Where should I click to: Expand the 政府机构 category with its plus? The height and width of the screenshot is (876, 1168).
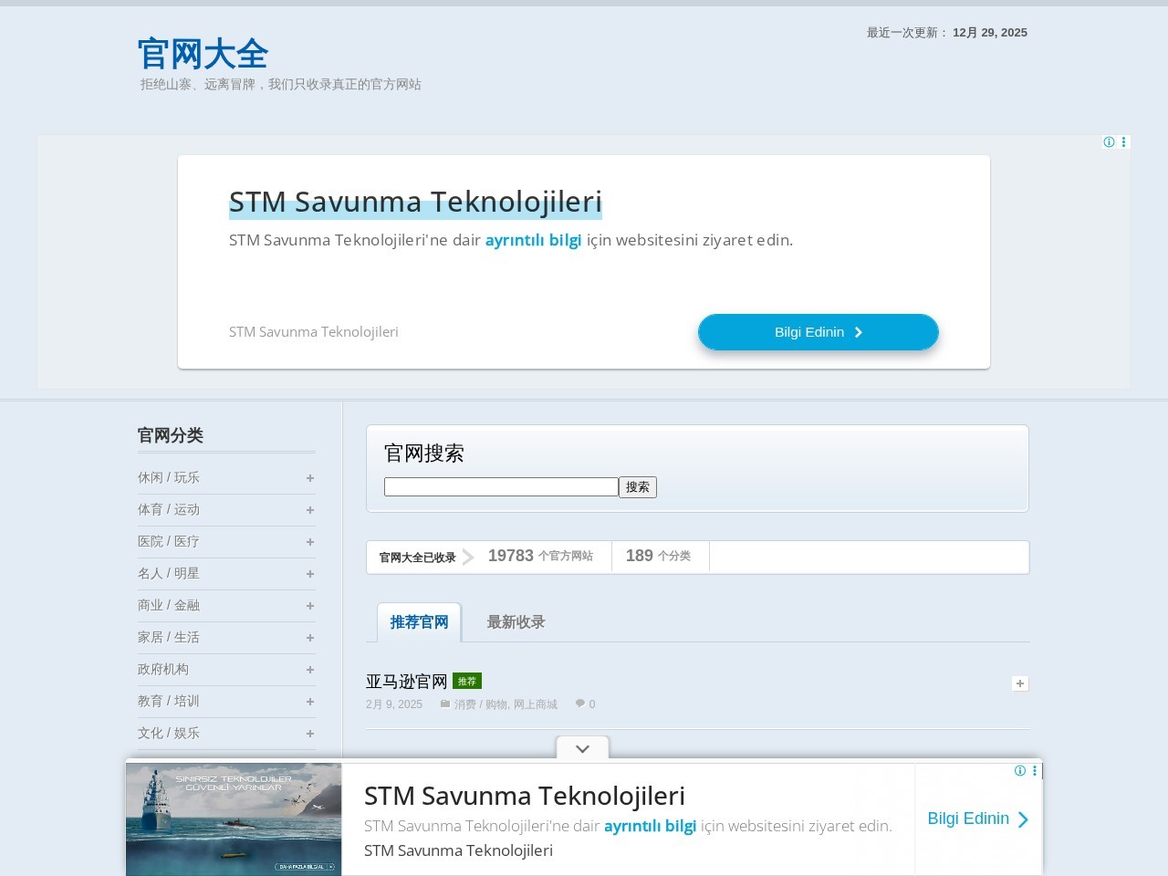click(310, 670)
